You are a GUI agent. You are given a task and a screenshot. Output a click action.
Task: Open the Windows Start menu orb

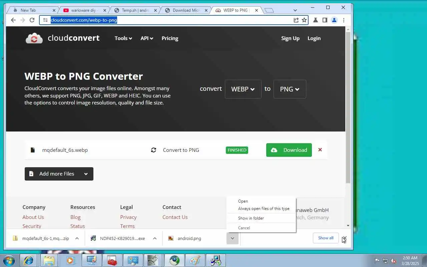click(9, 260)
